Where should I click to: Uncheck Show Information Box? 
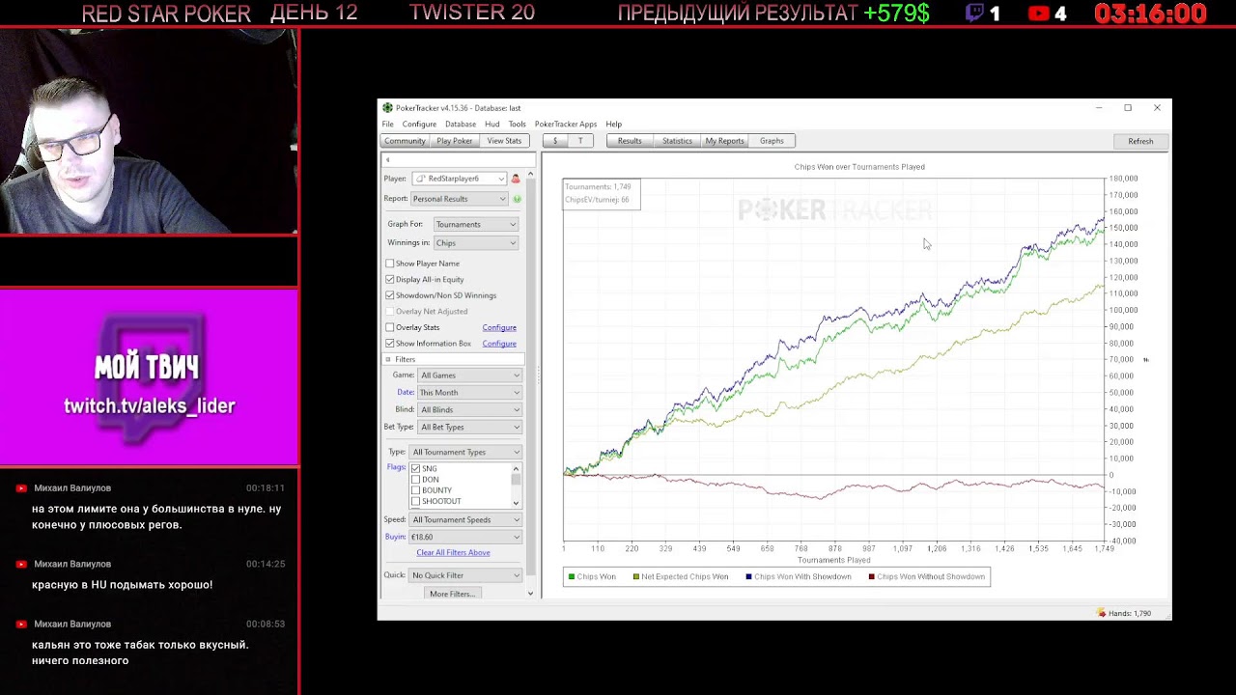[390, 344]
